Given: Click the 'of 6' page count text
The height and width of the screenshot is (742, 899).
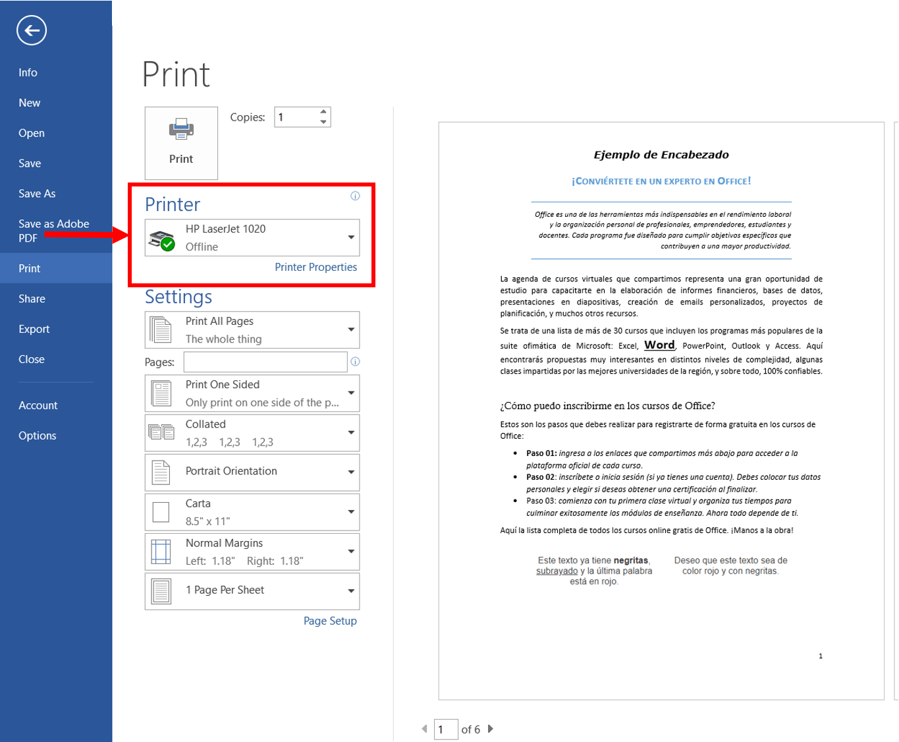Looking at the screenshot, I should [470, 729].
